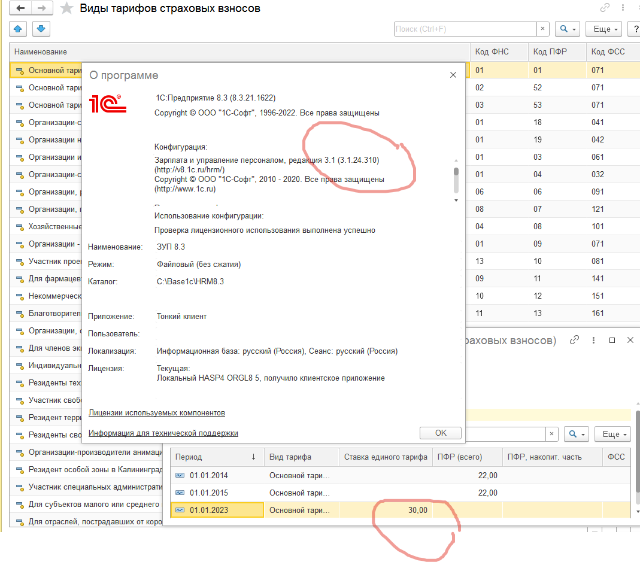Select Для отраслей, пострадавших от коронавируса row
Viewport: 640px width, 562px height.
87,521
